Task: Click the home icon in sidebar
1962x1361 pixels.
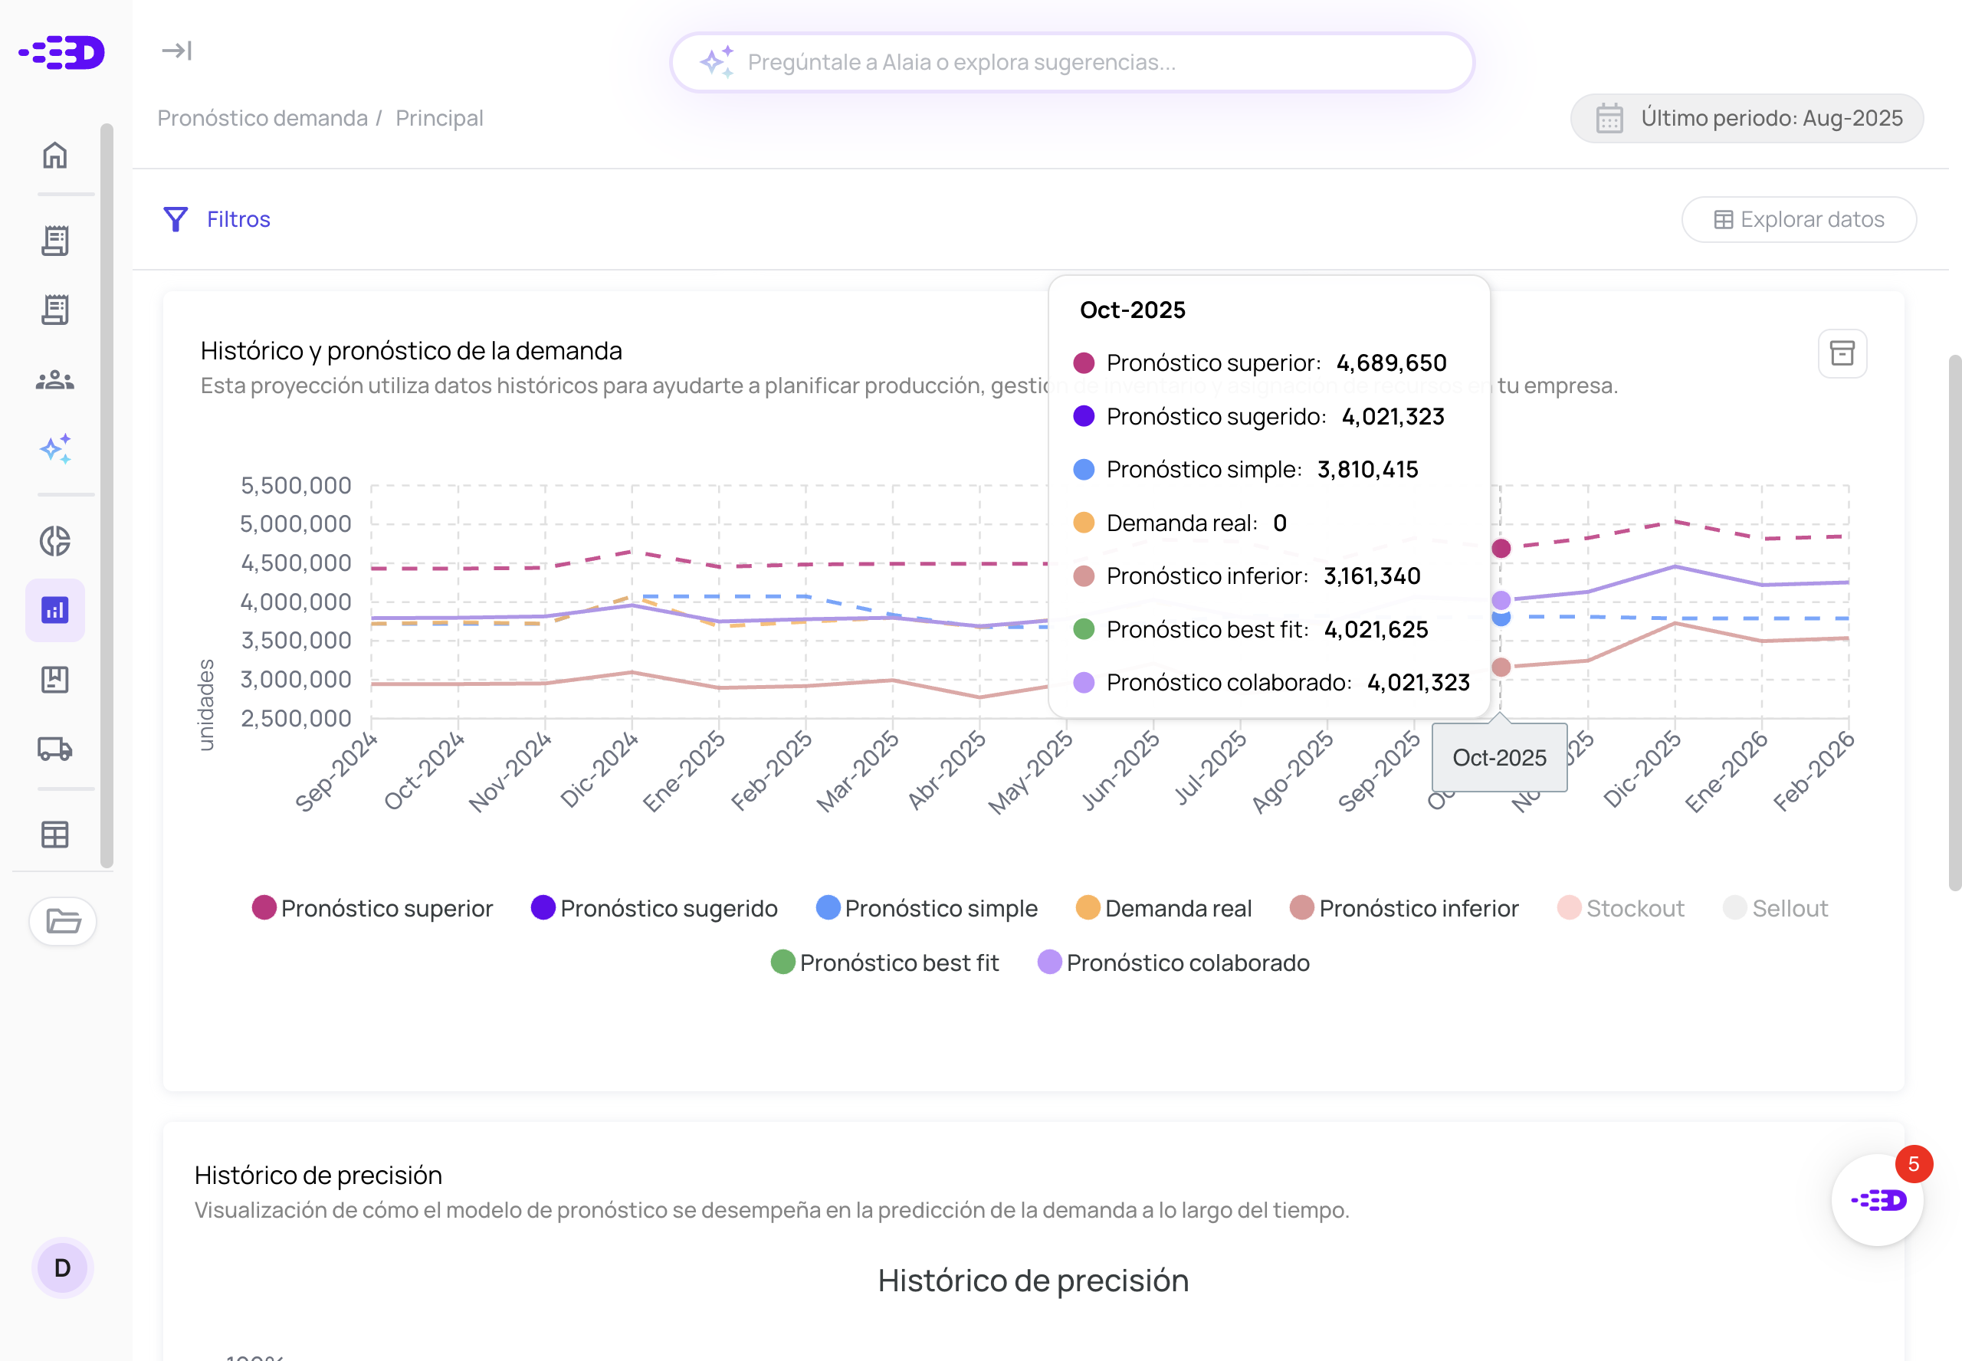Action: point(55,156)
